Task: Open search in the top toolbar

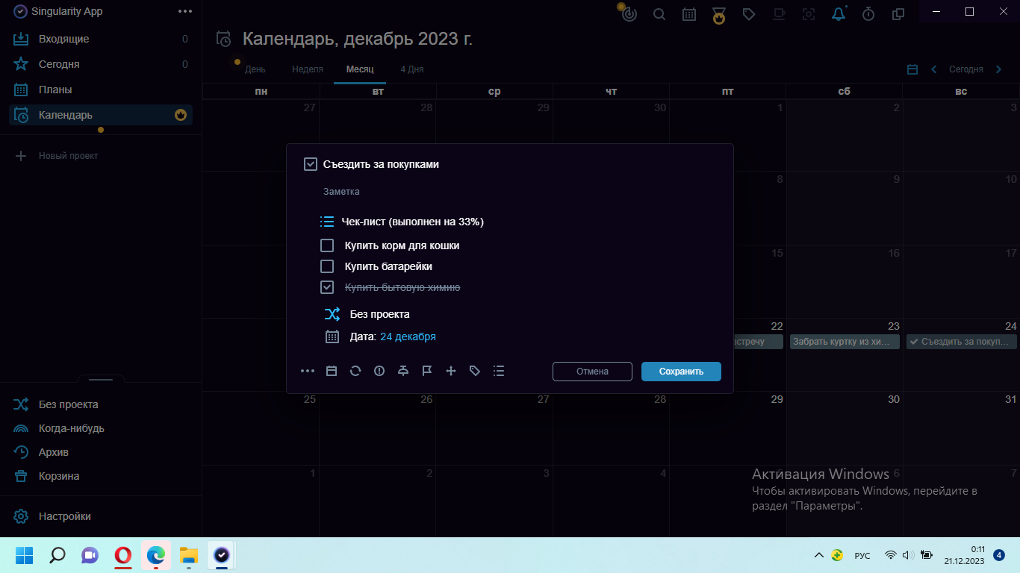Action: tap(659, 13)
